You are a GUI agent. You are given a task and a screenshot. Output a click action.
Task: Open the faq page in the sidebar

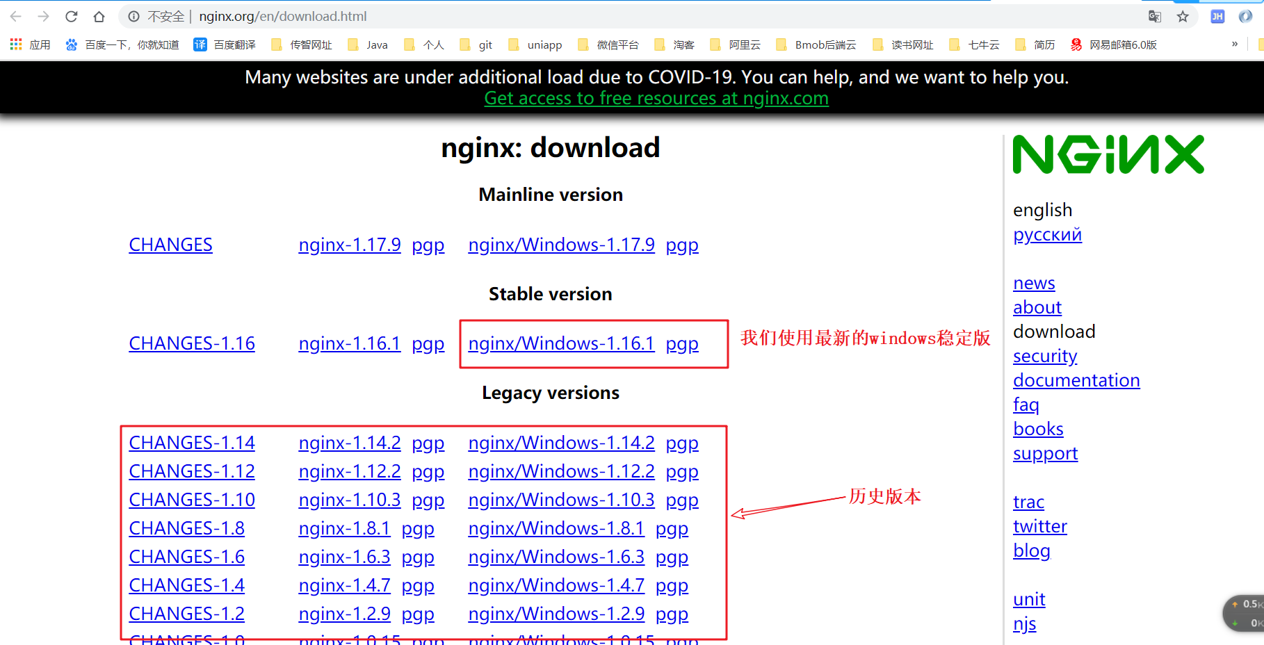[1026, 405]
